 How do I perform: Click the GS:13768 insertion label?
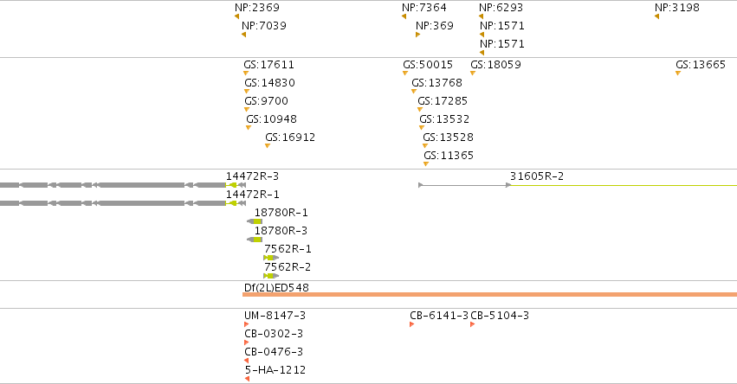[436, 83]
